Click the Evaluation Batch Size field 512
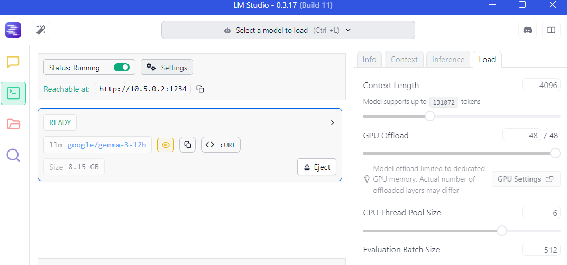 coord(541,250)
